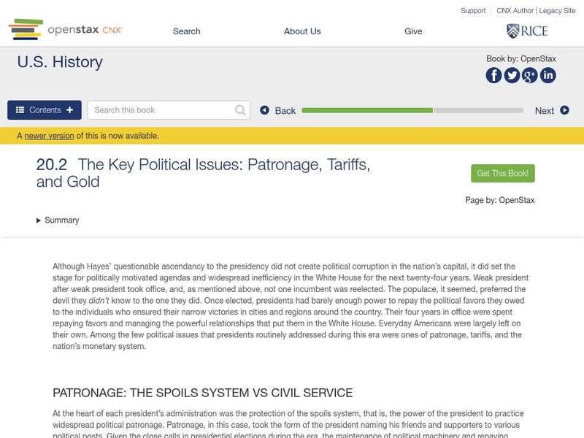Image resolution: width=584 pixels, height=438 pixels.
Task: Click the Back arrow icon
Action: point(265,110)
